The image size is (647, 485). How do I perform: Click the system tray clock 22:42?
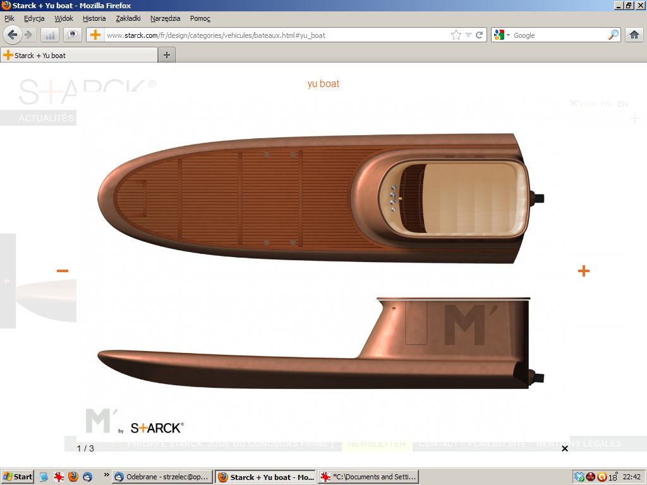pyautogui.click(x=631, y=477)
